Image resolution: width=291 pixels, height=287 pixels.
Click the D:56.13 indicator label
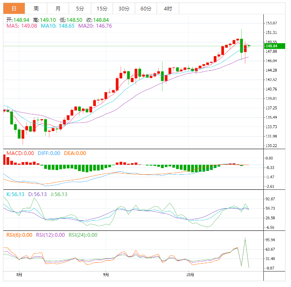38,194
